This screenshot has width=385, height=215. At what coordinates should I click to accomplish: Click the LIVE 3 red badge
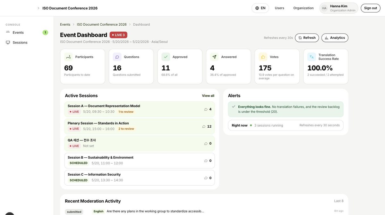[x=118, y=35]
